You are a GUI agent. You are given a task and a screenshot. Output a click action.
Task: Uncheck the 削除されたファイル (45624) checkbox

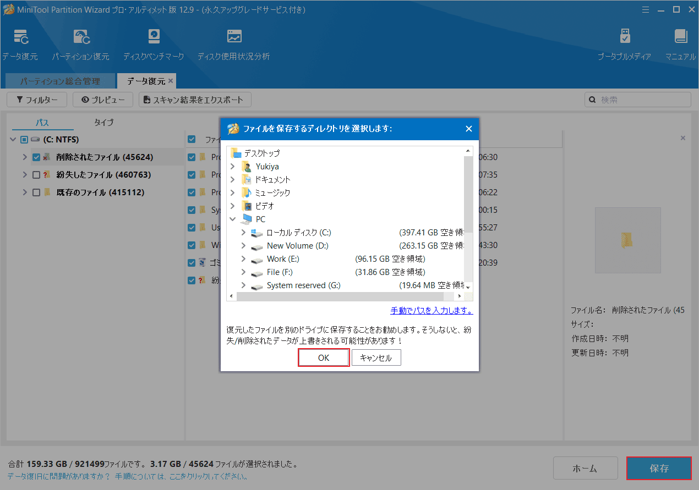[36, 157]
